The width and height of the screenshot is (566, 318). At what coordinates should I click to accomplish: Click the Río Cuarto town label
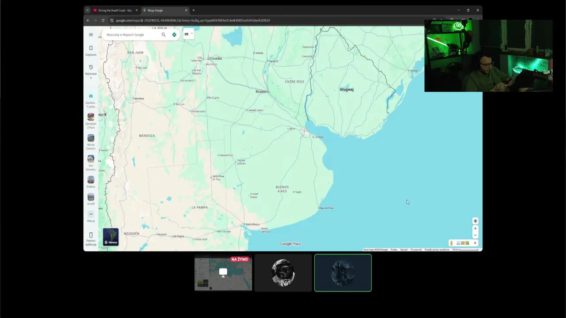(x=213, y=98)
